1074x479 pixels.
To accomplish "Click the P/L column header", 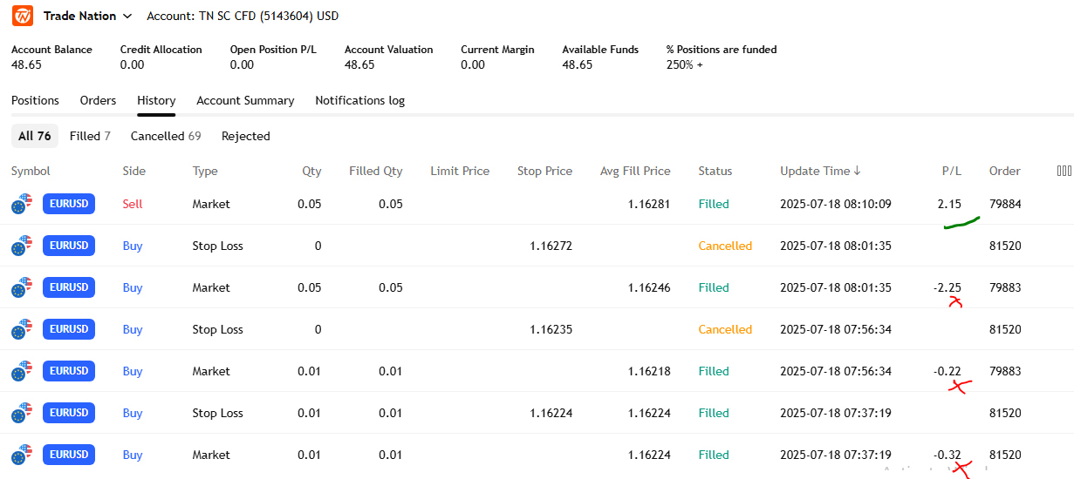I will pos(951,171).
